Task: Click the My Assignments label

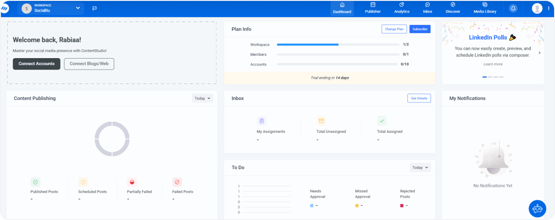Action: click(x=271, y=131)
